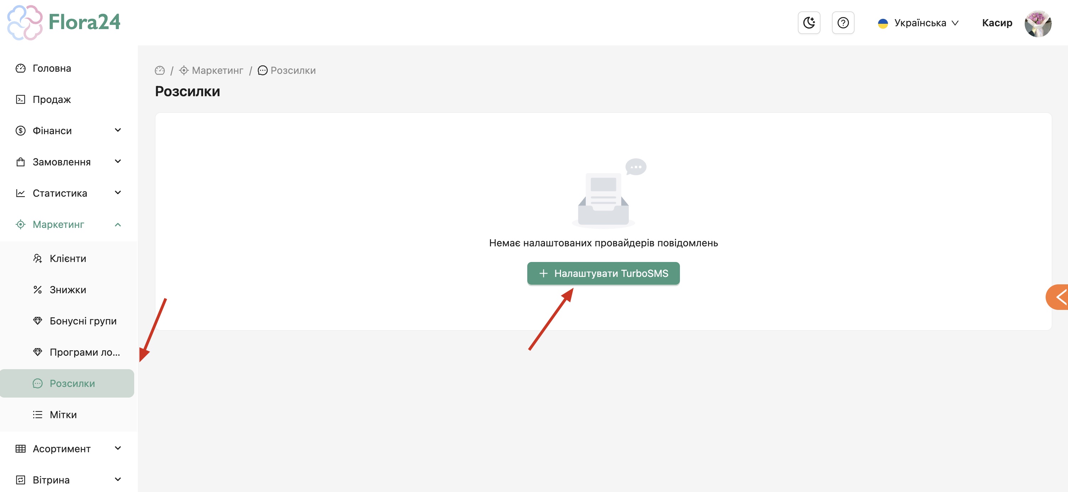Click the plus icon on TurboSMS button

click(x=543, y=274)
